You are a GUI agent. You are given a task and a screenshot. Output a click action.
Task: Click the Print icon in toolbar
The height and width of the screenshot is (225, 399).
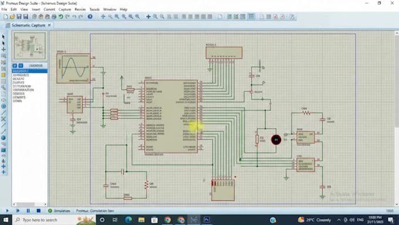coord(54,16)
